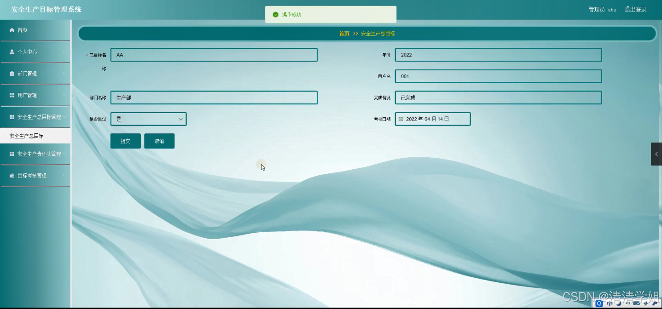Click the 取消 cancel button

coord(159,141)
